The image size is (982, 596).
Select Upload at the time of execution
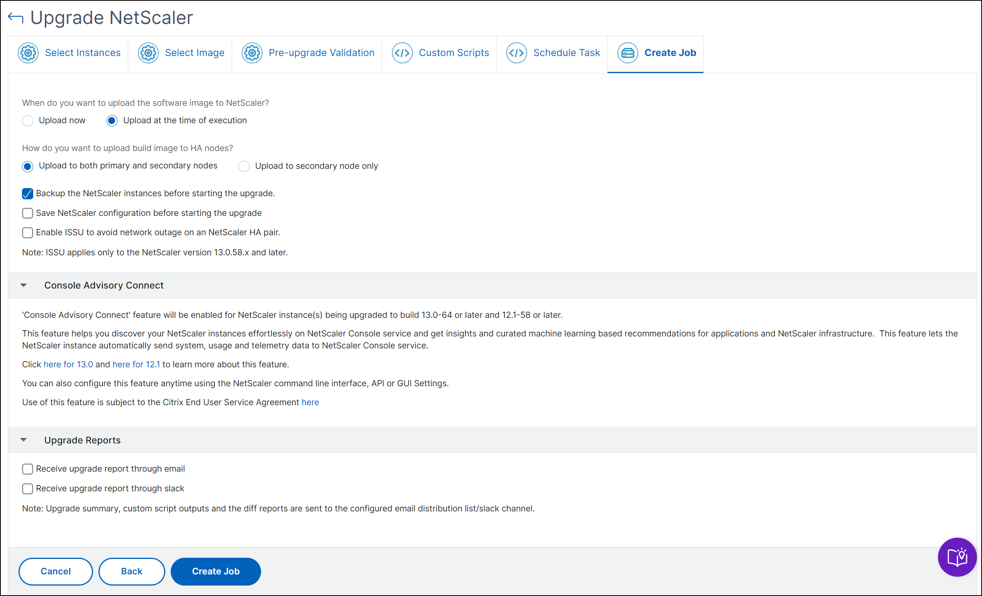112,121
